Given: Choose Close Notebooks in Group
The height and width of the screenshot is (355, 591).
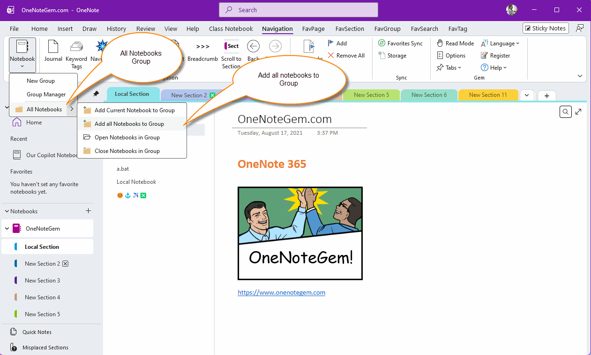Looking at the screenshot, I should pyautogui.click(x=132, y=151).
